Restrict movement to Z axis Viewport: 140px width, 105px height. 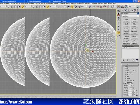point(118,30)
